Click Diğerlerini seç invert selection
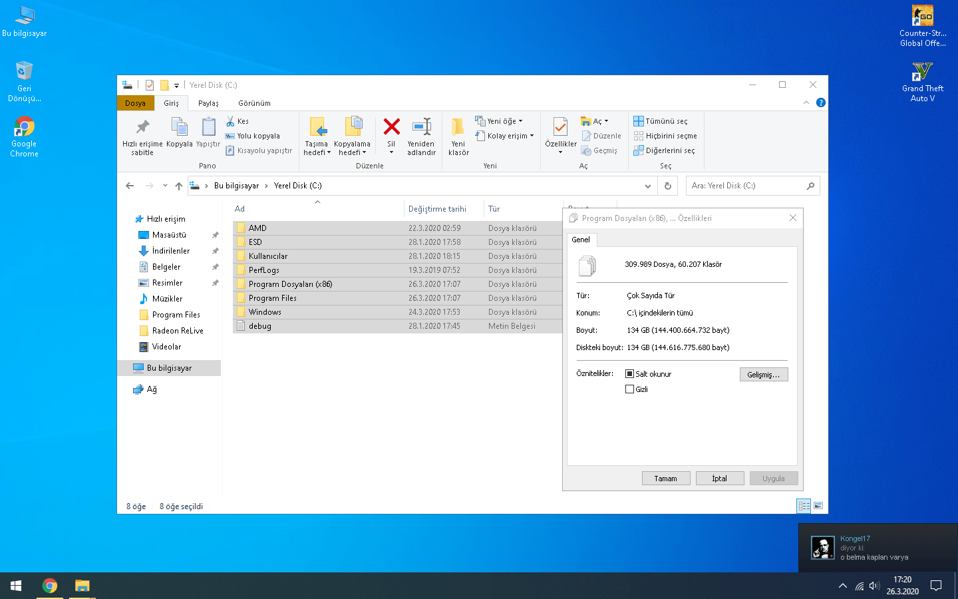 click(x=664, y=150)
